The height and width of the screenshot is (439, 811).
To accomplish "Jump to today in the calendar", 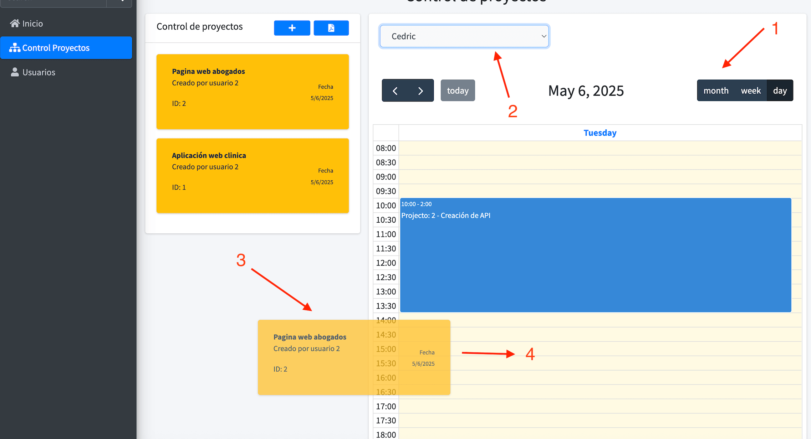I will click(458, 91).
